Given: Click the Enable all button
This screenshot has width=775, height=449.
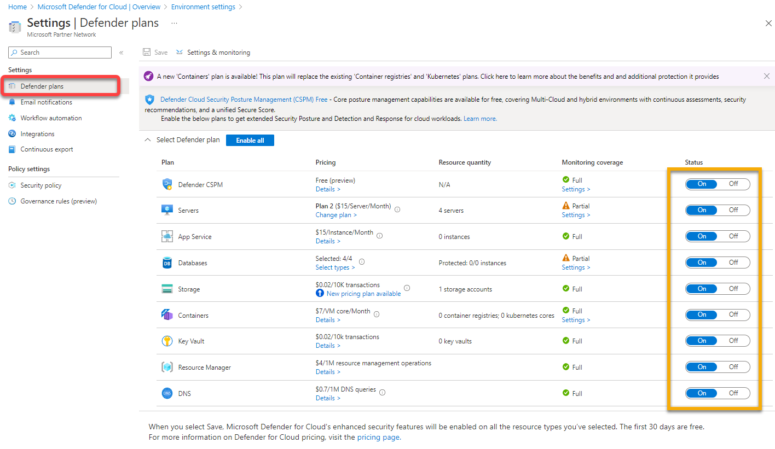Looking at the screenshot, I should [250, 140].
